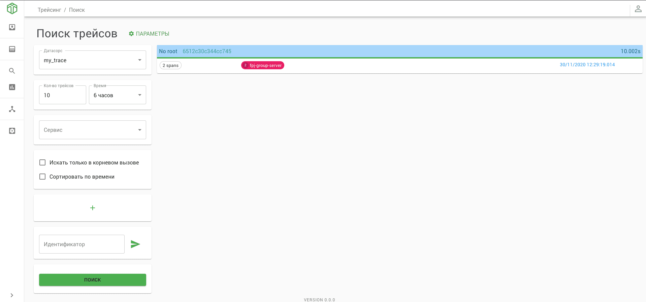Enable 'Искать только в корневом вызове' checkbox
Image resolution: width=646 pixels, height=302 pixels.
42,162
